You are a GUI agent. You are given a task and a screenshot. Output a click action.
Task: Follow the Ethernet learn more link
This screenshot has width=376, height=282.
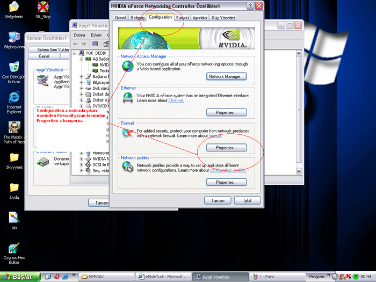(176, 100)
